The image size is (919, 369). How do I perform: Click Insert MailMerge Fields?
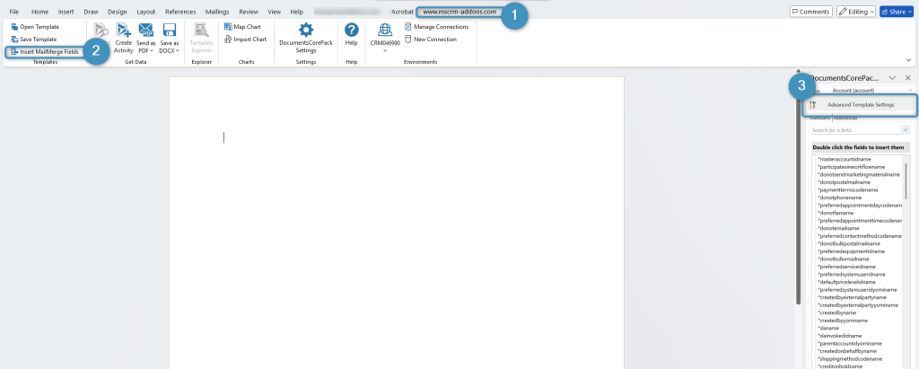[45, 52]
